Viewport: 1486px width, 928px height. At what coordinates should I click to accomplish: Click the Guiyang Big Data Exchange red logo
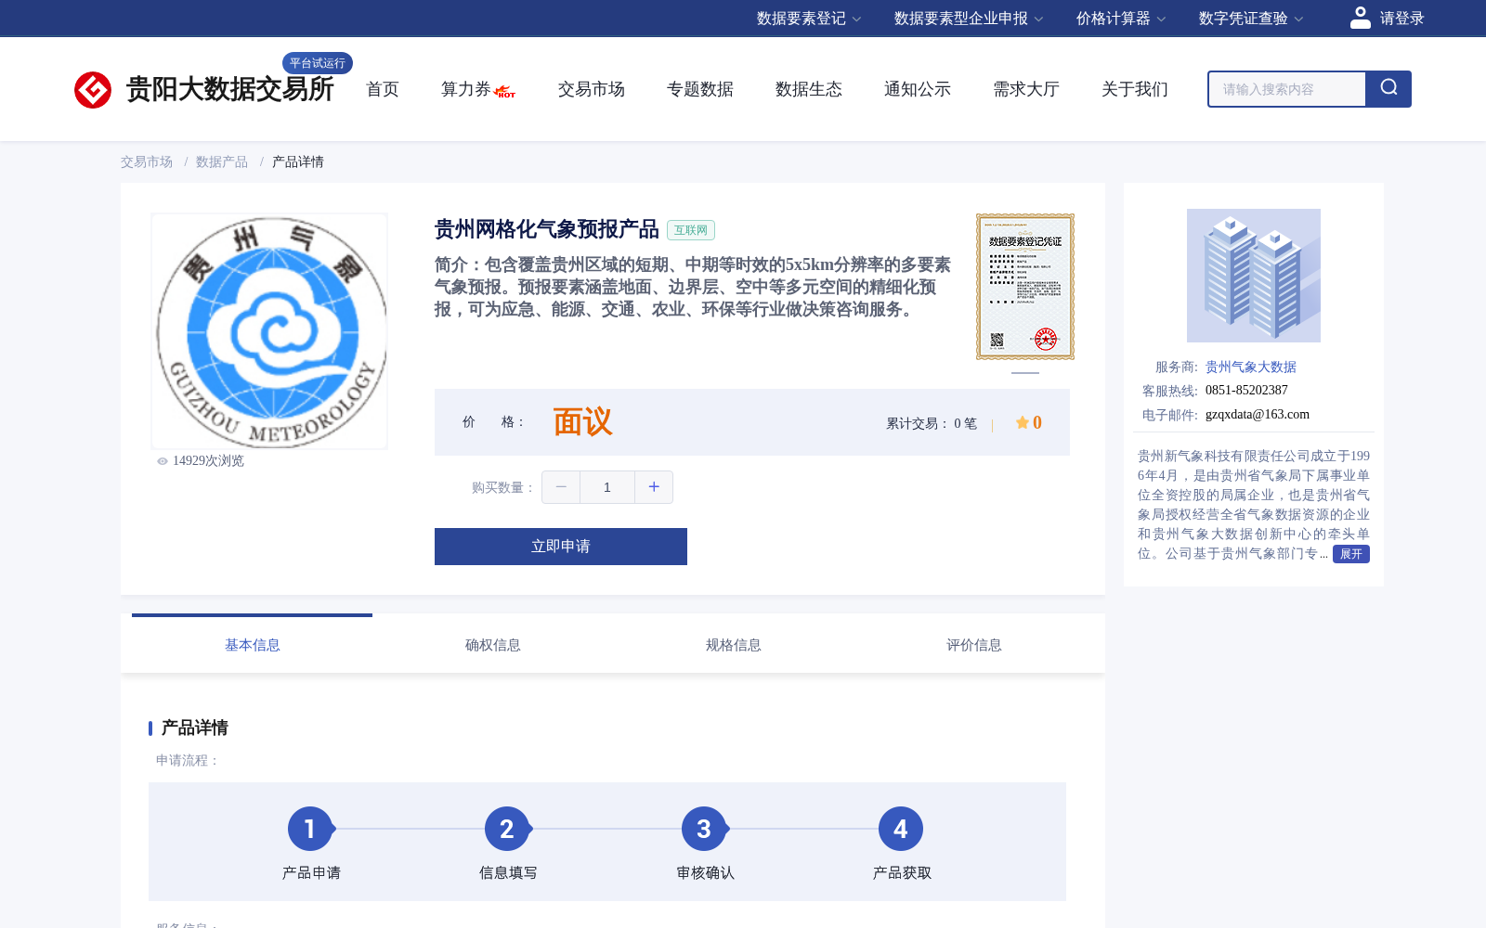pos(93,90)
